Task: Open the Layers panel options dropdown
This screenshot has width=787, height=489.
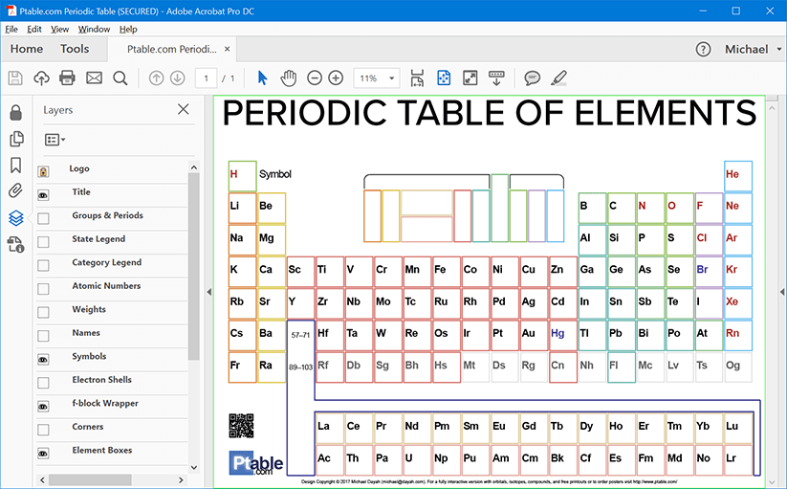Action: click(55, 140)
